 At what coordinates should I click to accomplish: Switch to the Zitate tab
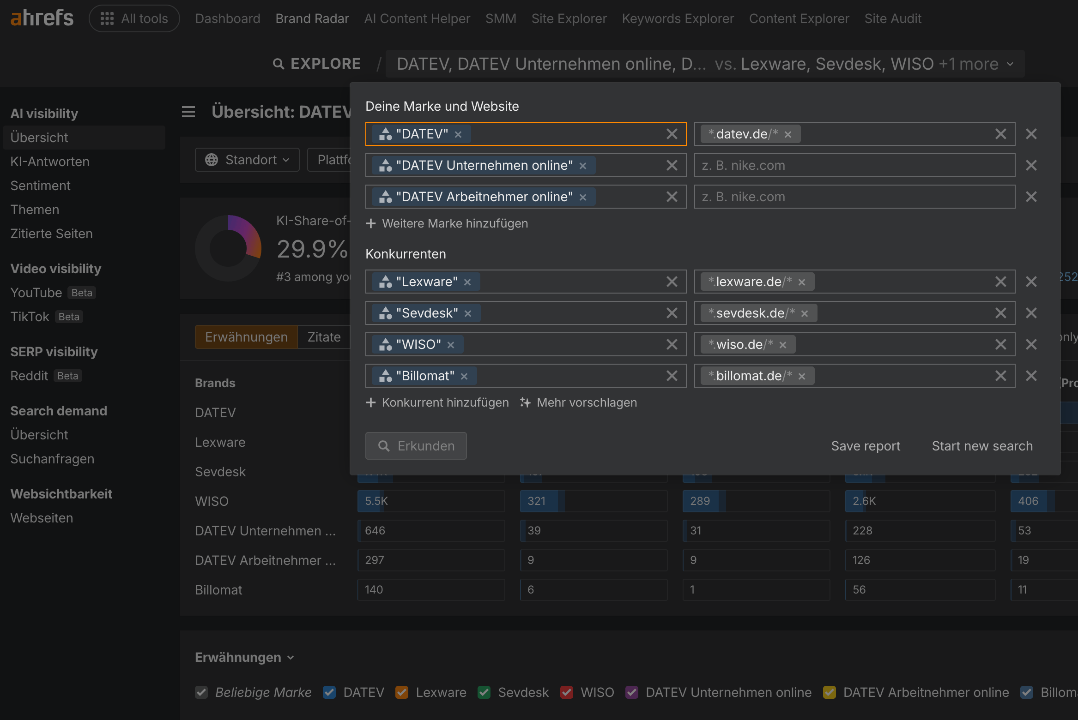coord(324,337)
